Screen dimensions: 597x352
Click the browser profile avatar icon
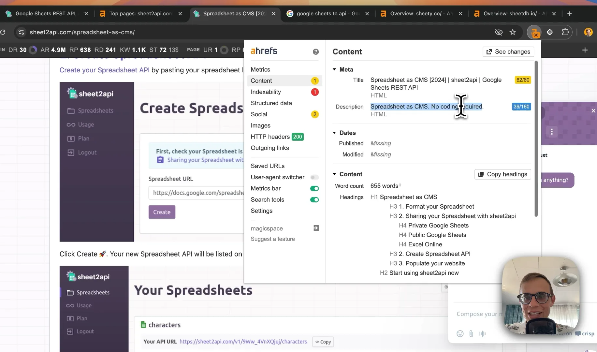[588, 32]
